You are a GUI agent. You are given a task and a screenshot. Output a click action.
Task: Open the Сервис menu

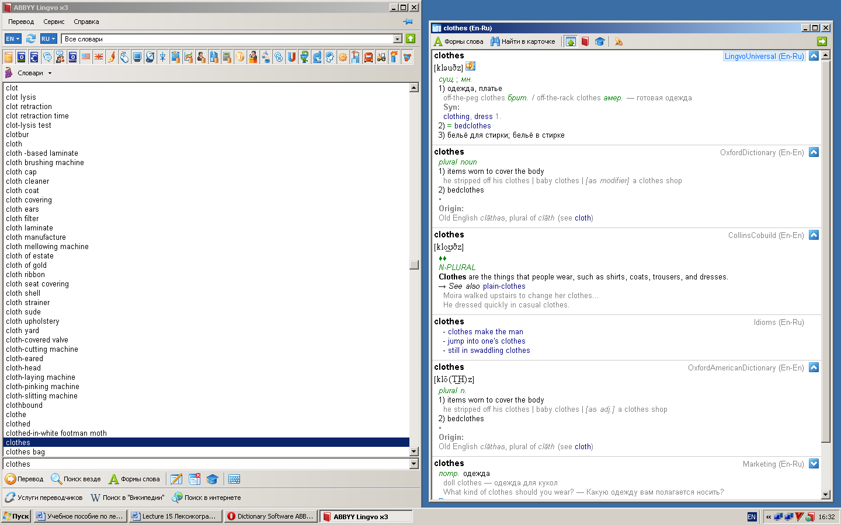point(54,22)
